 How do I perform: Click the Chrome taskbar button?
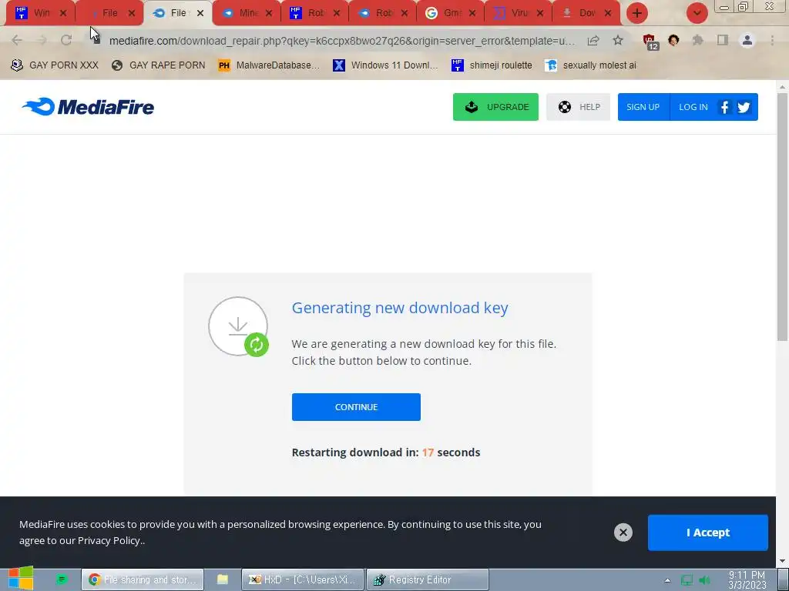143,579
